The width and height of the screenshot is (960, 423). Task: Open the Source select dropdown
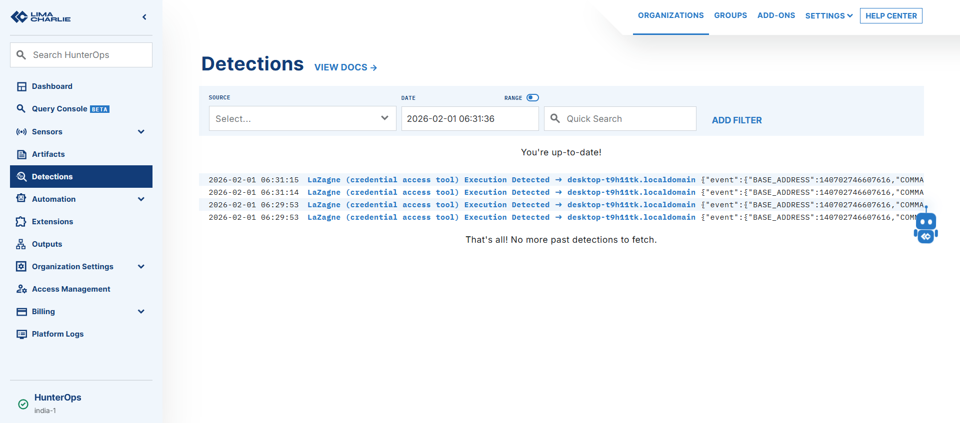pyautogui.click(x=302, y=118)
